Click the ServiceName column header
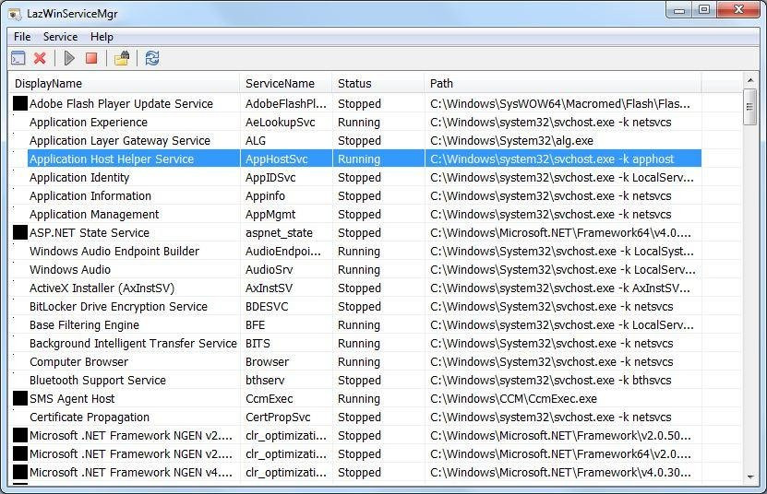Viewport: 767px width, 494px height. pos(286,83)
